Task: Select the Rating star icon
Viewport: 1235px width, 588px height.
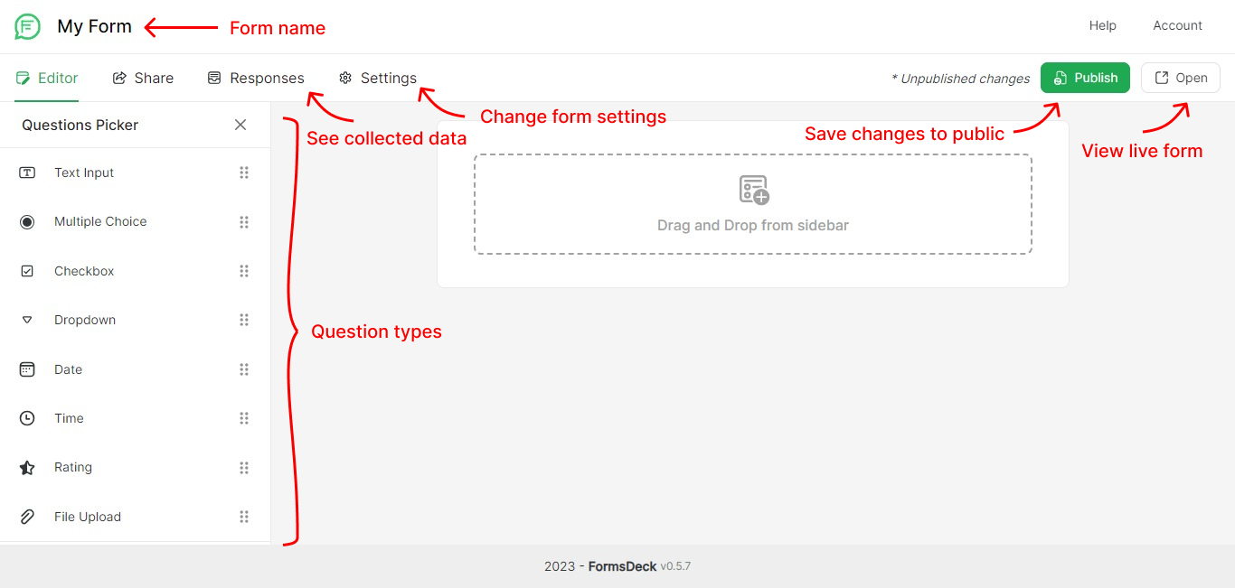Action: coord(27,467)
